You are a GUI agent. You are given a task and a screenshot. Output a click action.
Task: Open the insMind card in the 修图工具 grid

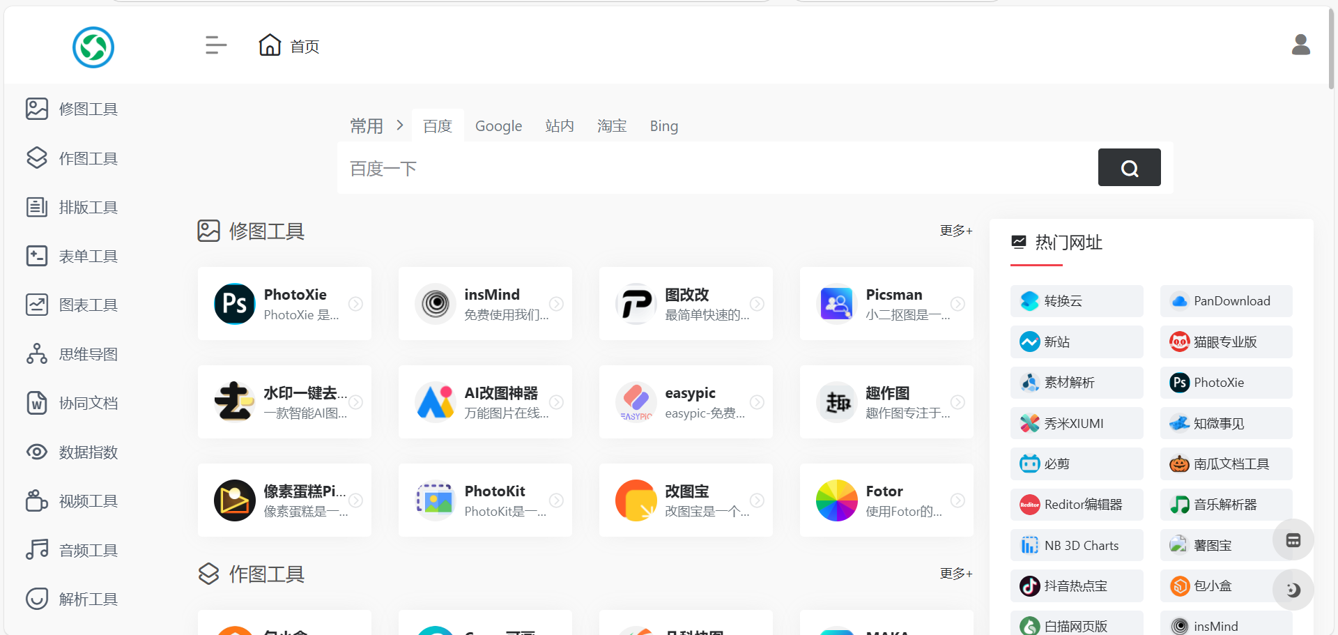485,304
